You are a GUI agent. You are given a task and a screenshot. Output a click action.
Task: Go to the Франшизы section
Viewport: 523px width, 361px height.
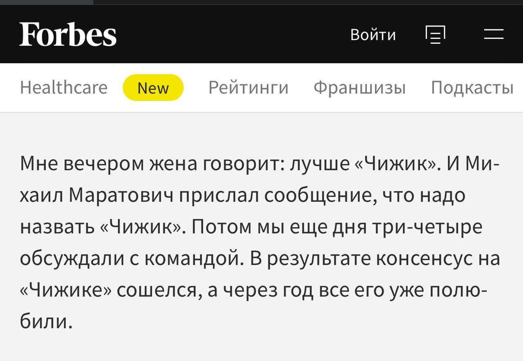point(360,87)
